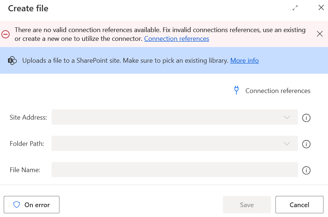Show info for Site Address field
The image size is (328, 217).
306,118
